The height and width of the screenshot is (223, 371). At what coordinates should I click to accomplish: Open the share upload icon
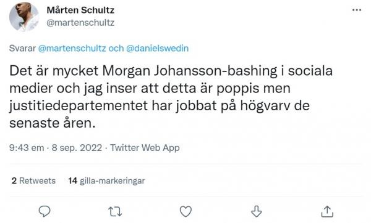coord(327,211)
